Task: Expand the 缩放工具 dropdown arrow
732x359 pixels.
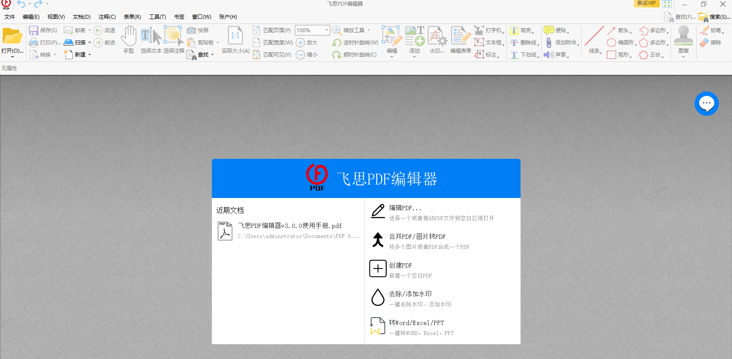Action: pyautogui.click(x=368, y=30)
